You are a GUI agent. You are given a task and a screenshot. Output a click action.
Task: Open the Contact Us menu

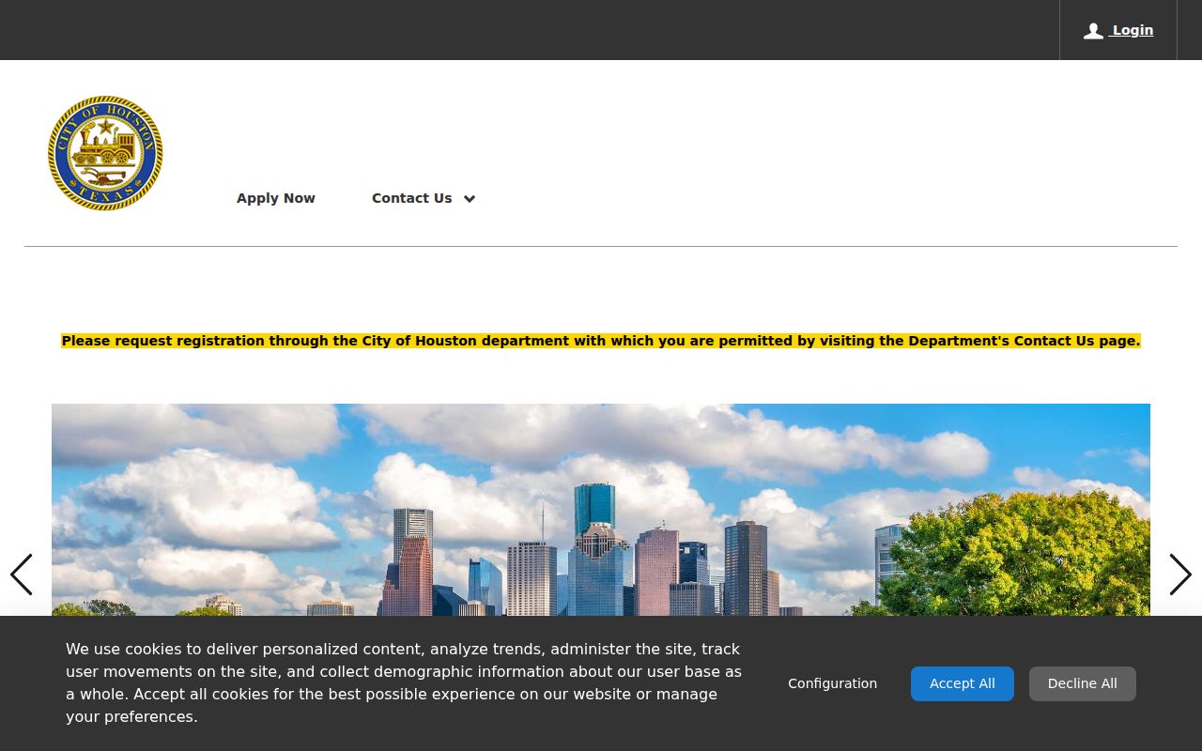(412, 198)
